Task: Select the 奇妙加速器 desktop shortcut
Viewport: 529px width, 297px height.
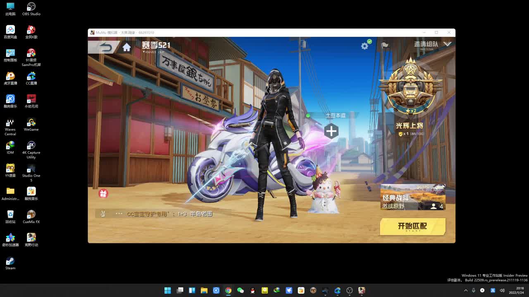Action: tap(10, 240)
